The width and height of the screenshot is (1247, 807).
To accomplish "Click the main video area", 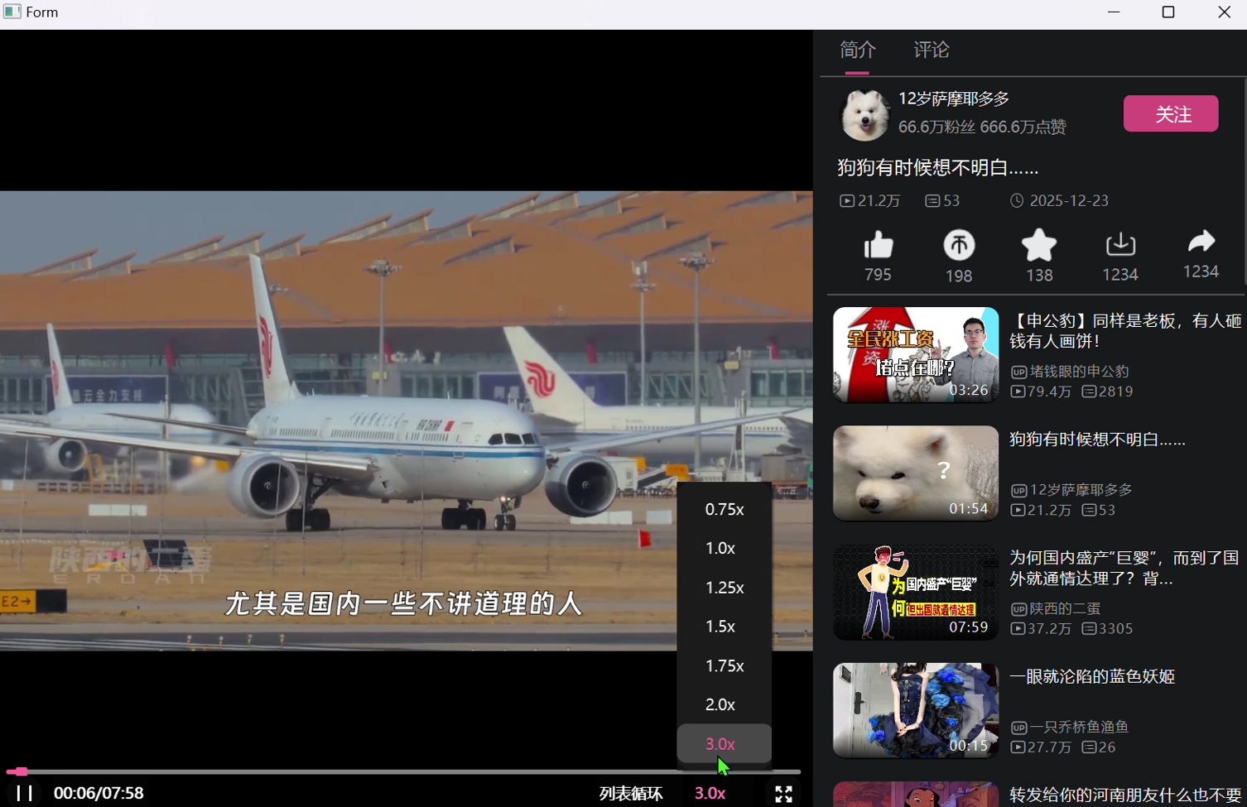I will 406,420.
